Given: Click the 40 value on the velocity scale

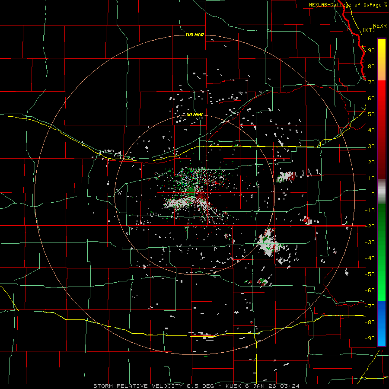Looking at the screenshot, I should click(371, 130).
